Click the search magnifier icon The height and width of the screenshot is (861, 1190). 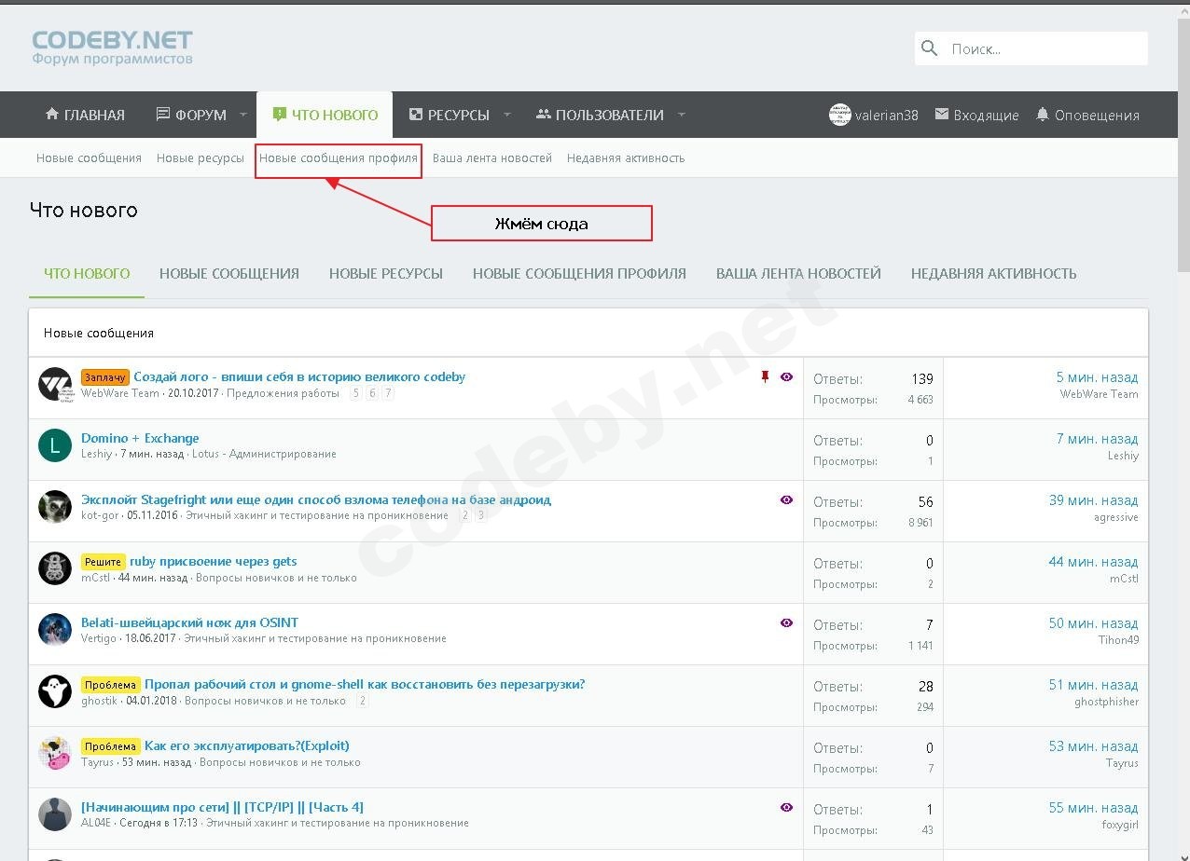[x=929, y=48]
